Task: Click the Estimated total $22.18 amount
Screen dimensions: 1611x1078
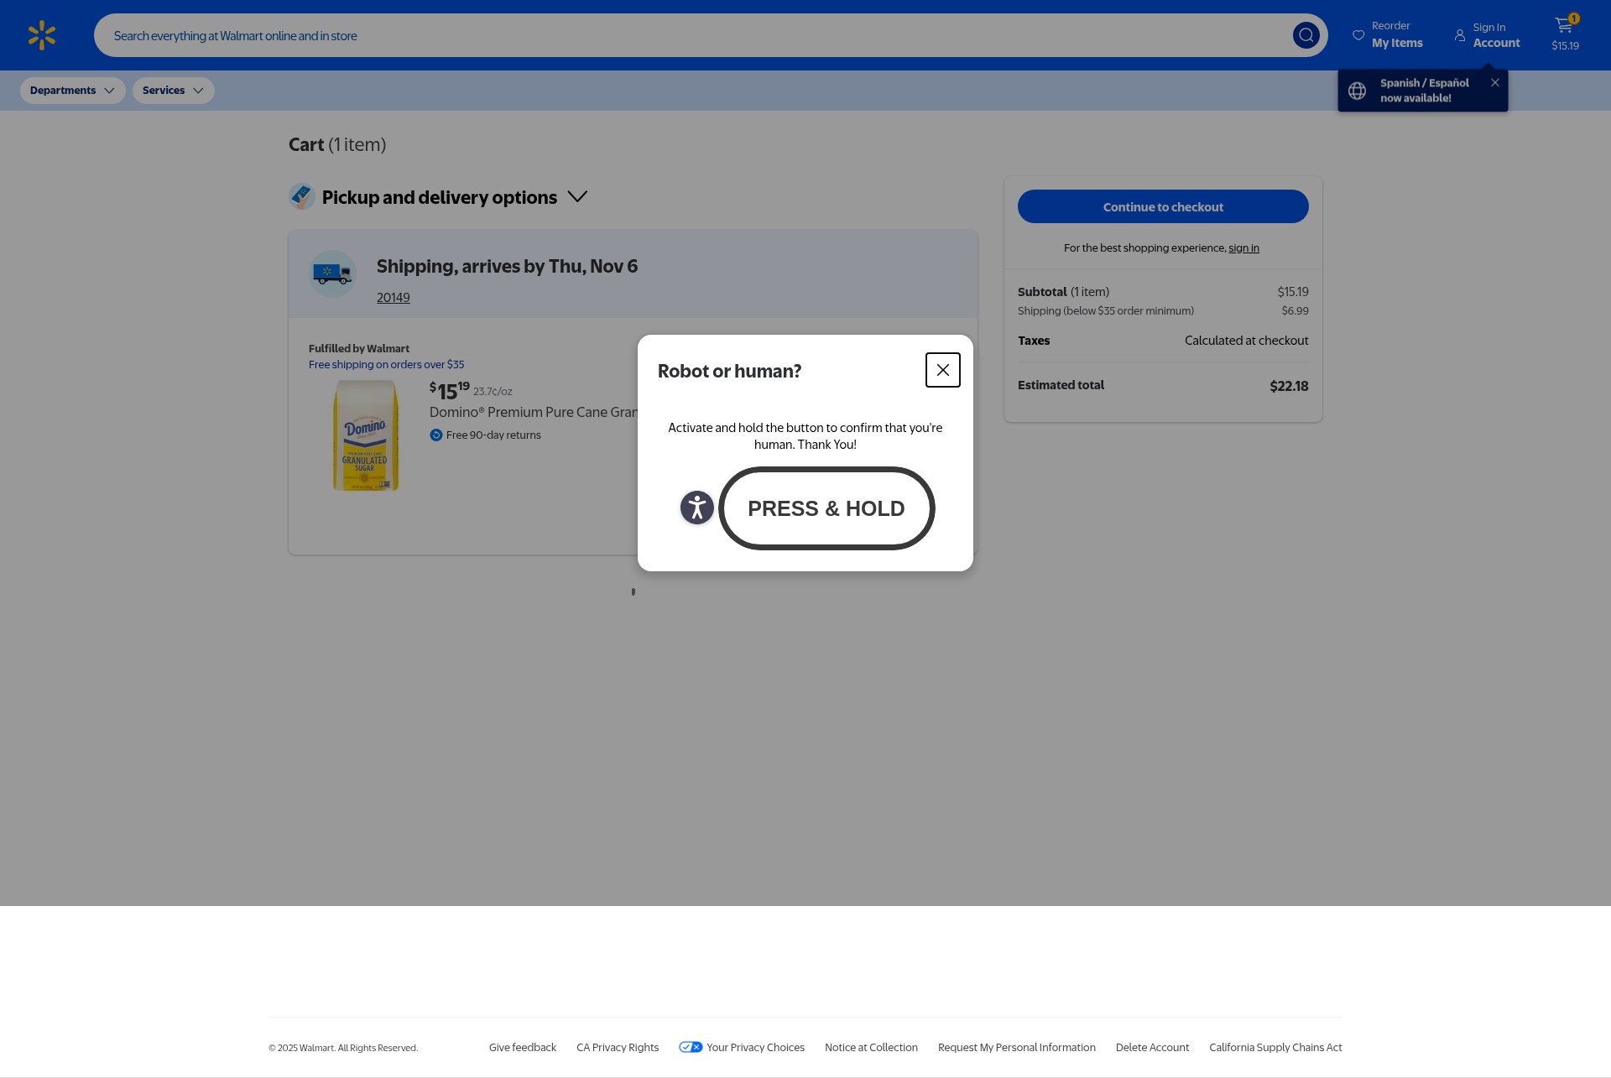Action: coord(1289,386)
